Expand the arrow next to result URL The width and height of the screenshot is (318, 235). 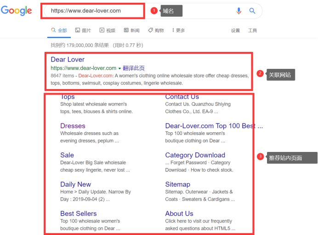coord(119,68)
